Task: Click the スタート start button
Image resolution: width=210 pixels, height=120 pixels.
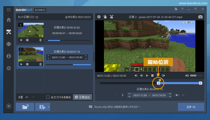Action: 191,107
